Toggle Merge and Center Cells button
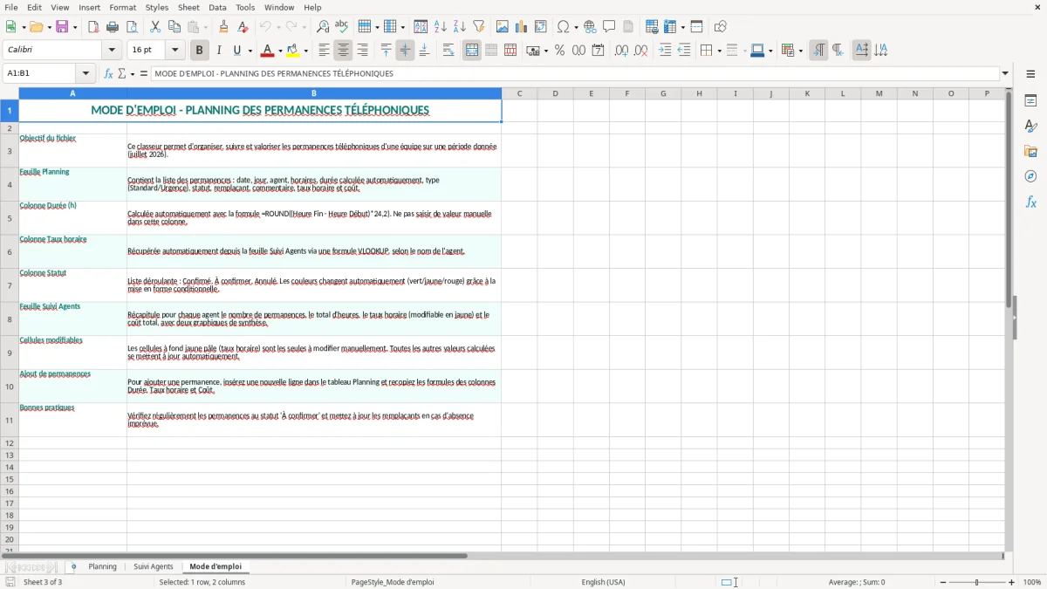 [472, 51]
